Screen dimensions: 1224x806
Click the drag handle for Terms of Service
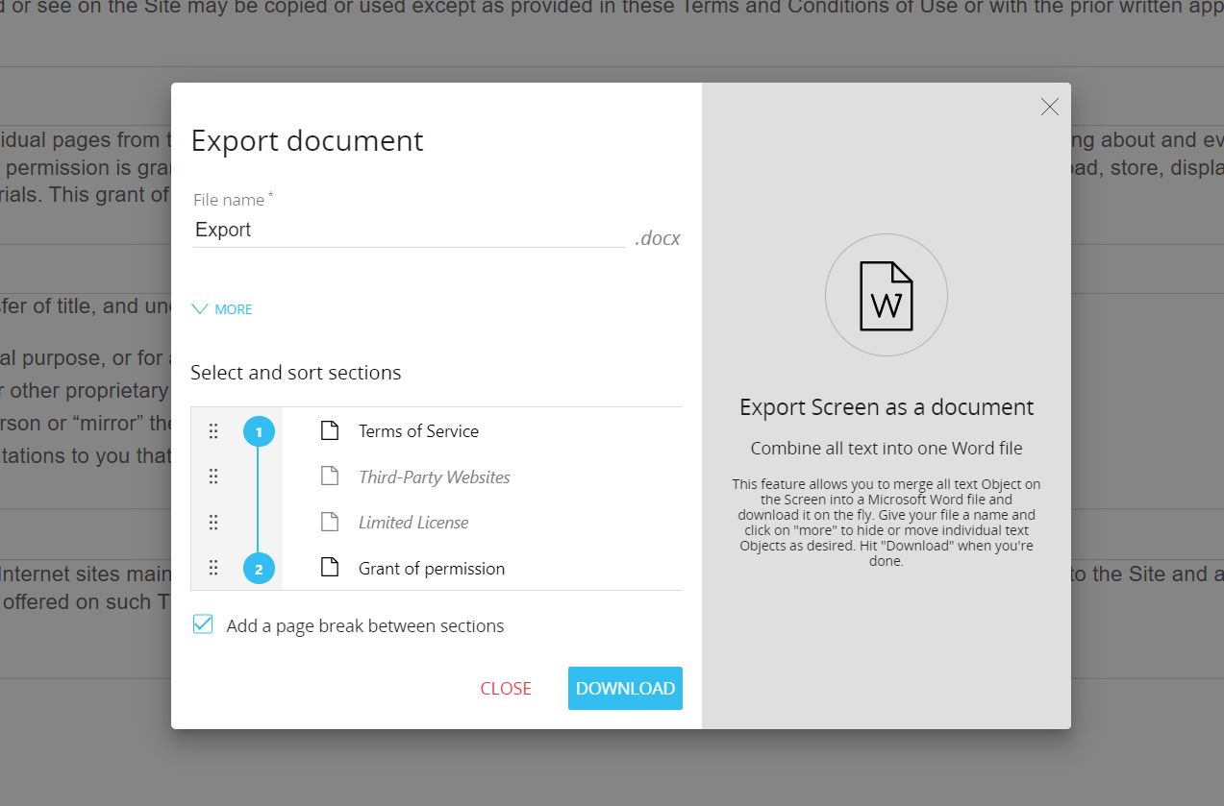point(213,431)
